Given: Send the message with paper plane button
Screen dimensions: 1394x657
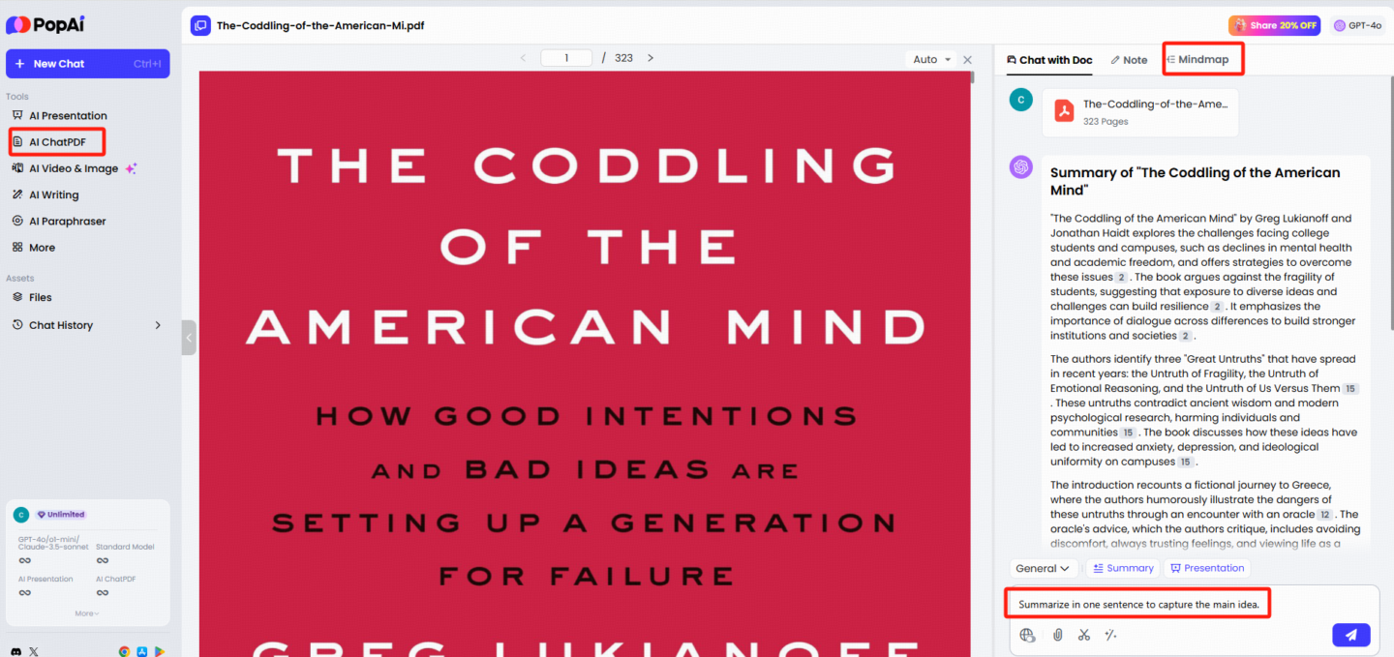Looking at the screenshot, I should 1350,635.
